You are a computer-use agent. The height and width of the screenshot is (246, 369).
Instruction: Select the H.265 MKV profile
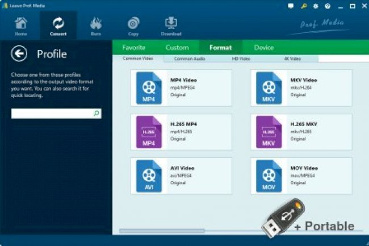(x=301, y=132)
